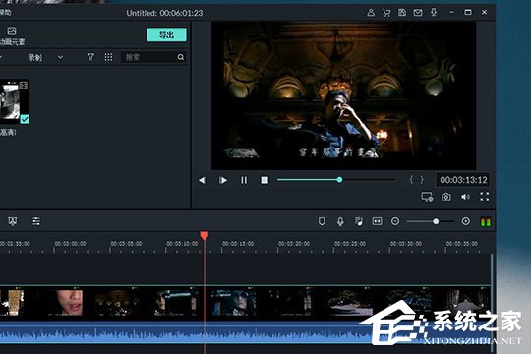Image resolution: width=531 pixels, height=354 pixels.
Task: Switch media view with the grid icon
Action: point(108,57)
